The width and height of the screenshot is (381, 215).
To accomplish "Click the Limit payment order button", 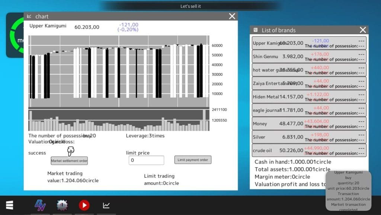I will pos(193,160).
